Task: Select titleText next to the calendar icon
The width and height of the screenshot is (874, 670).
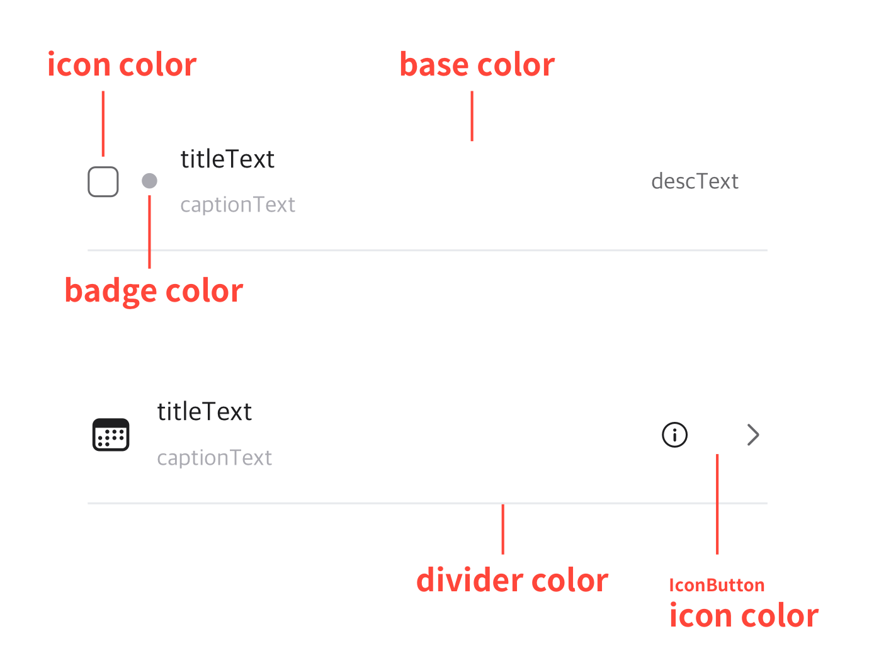Action: tap(204, 412)
